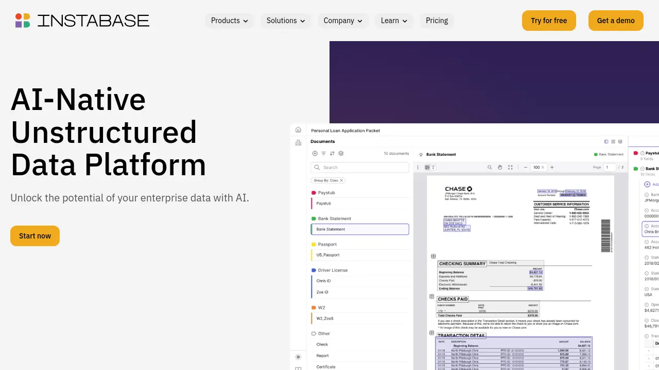Open the Report document
The width and height of the screenshot is (659, 370).
click(360, 356)
